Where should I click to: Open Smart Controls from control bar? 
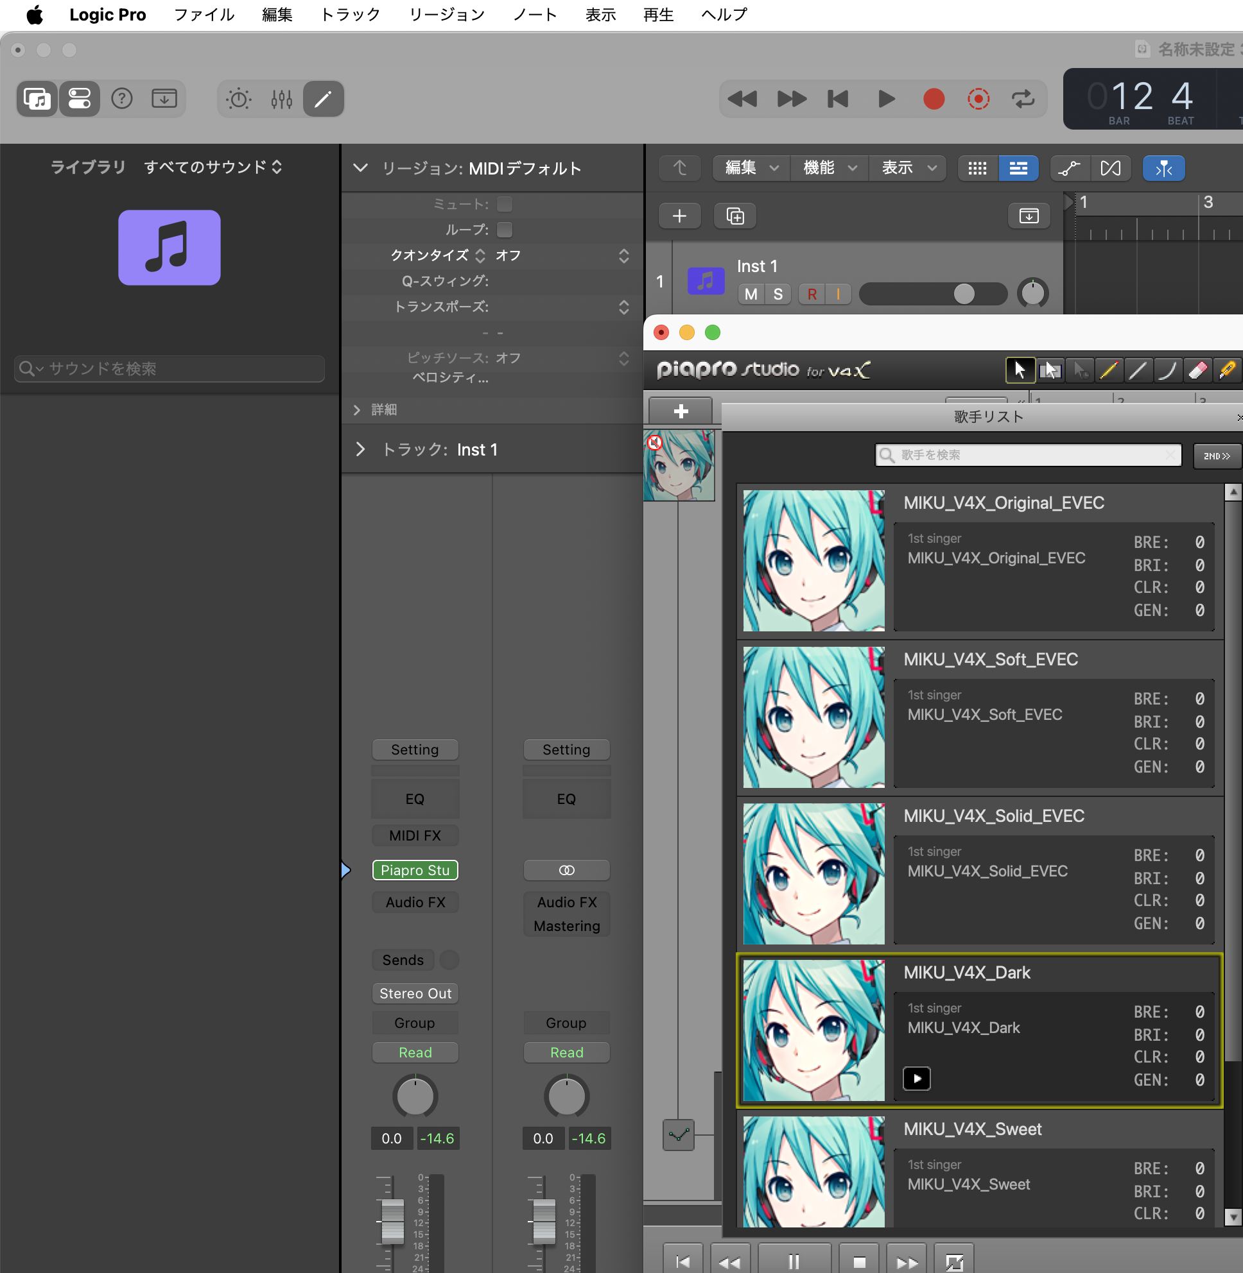239,99
